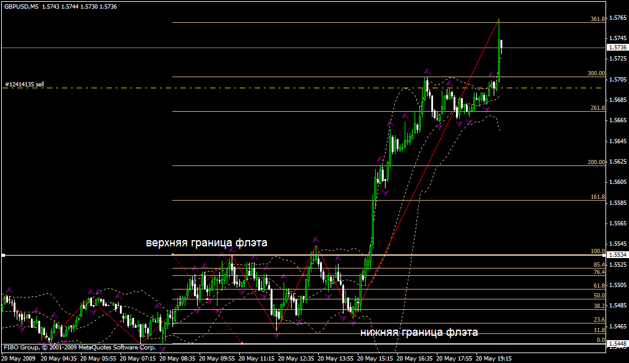Screen dimensions: 629x363
Task: Click the '20 May 2009' date on time axis
Action: click(19, 358)
